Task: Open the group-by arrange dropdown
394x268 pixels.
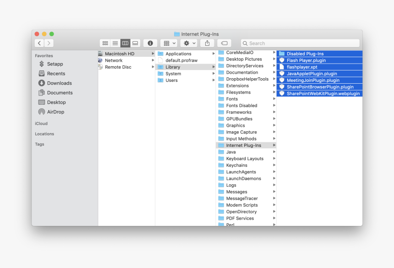Action: (169, 43)
